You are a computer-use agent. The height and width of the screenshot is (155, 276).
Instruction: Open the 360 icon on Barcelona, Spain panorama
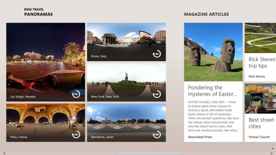[x=157, y=135]
